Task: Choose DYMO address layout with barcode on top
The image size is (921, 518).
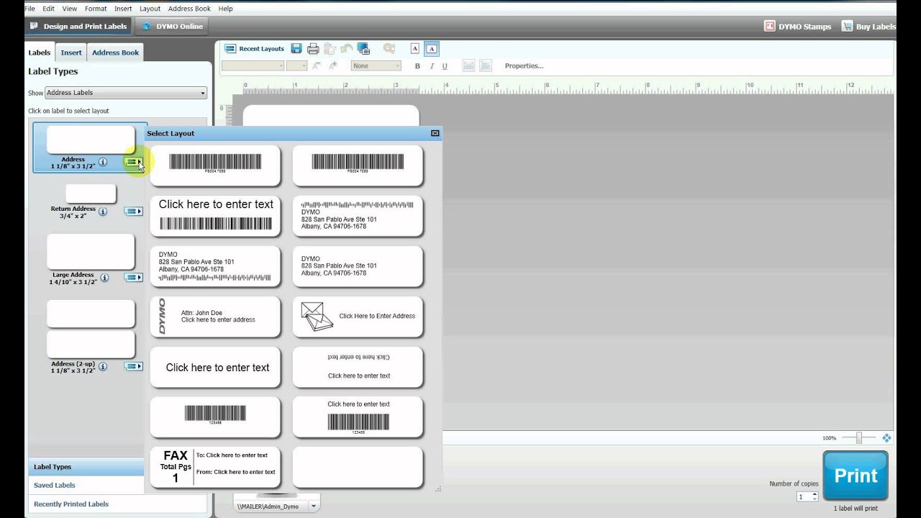Action: tap(358, 215)
